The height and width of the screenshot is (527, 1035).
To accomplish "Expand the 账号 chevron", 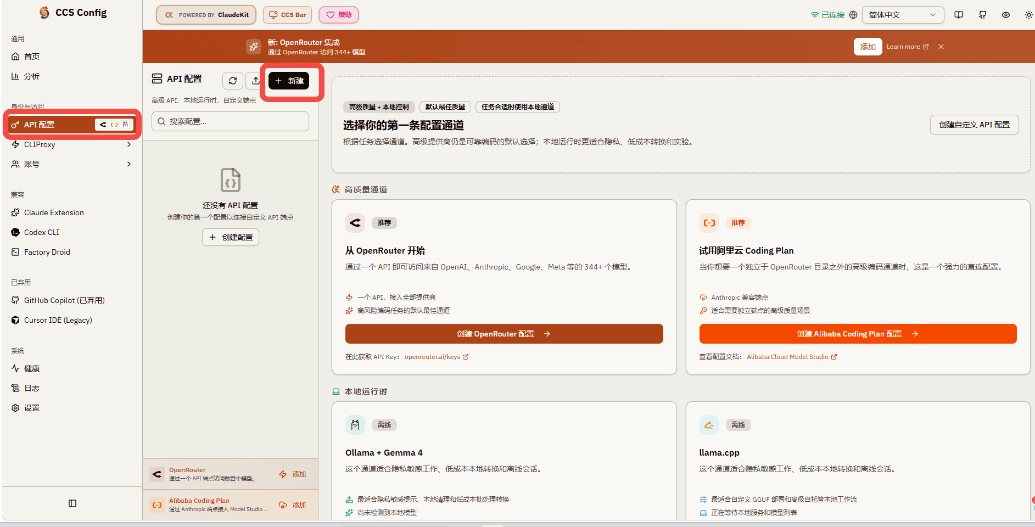I will tap(129, 164).
